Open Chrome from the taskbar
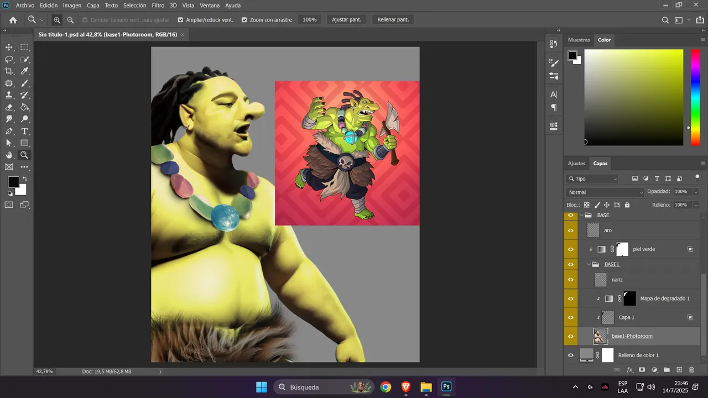 (x=386, y=387)
